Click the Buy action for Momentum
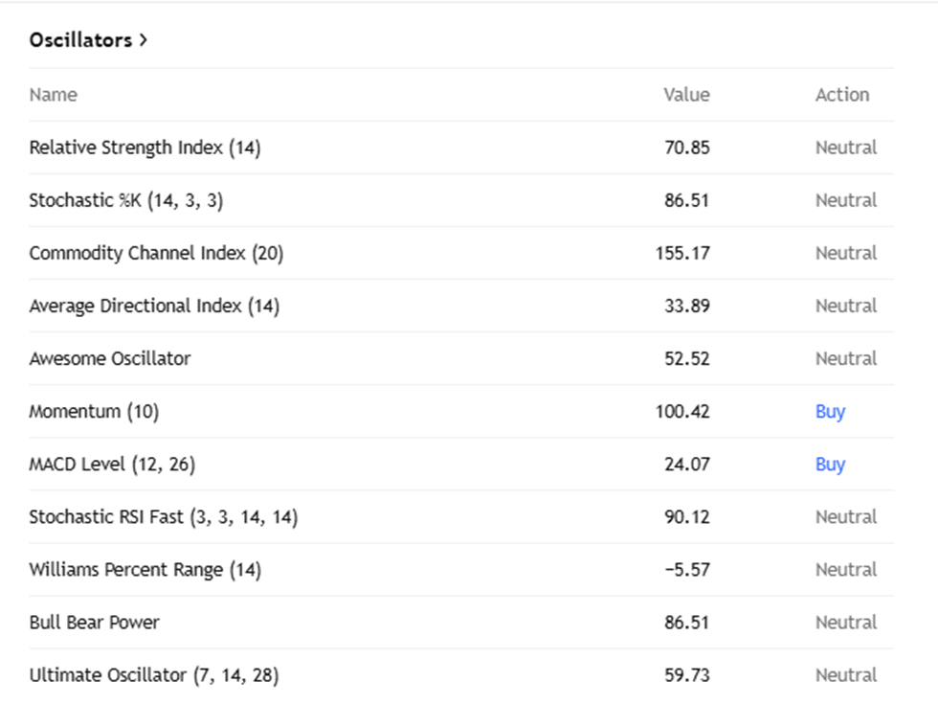The image size is (938, 705). coord(830,411)
